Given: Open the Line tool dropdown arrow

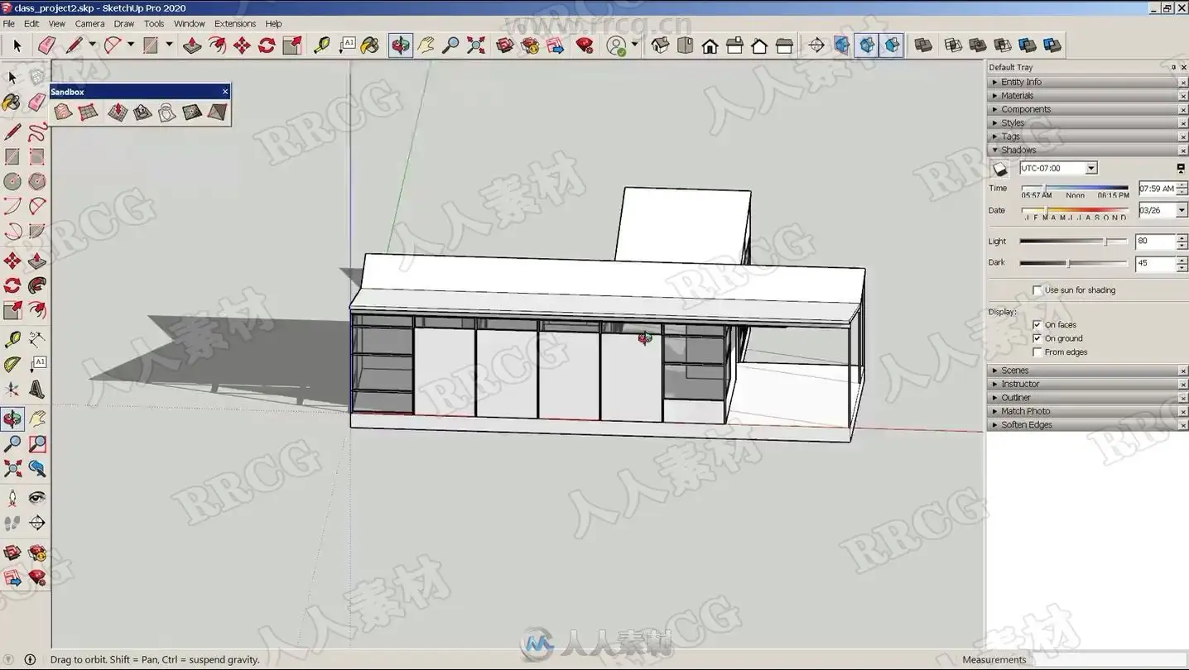Looking at the screenshot, I should click(x=92, y=45).
